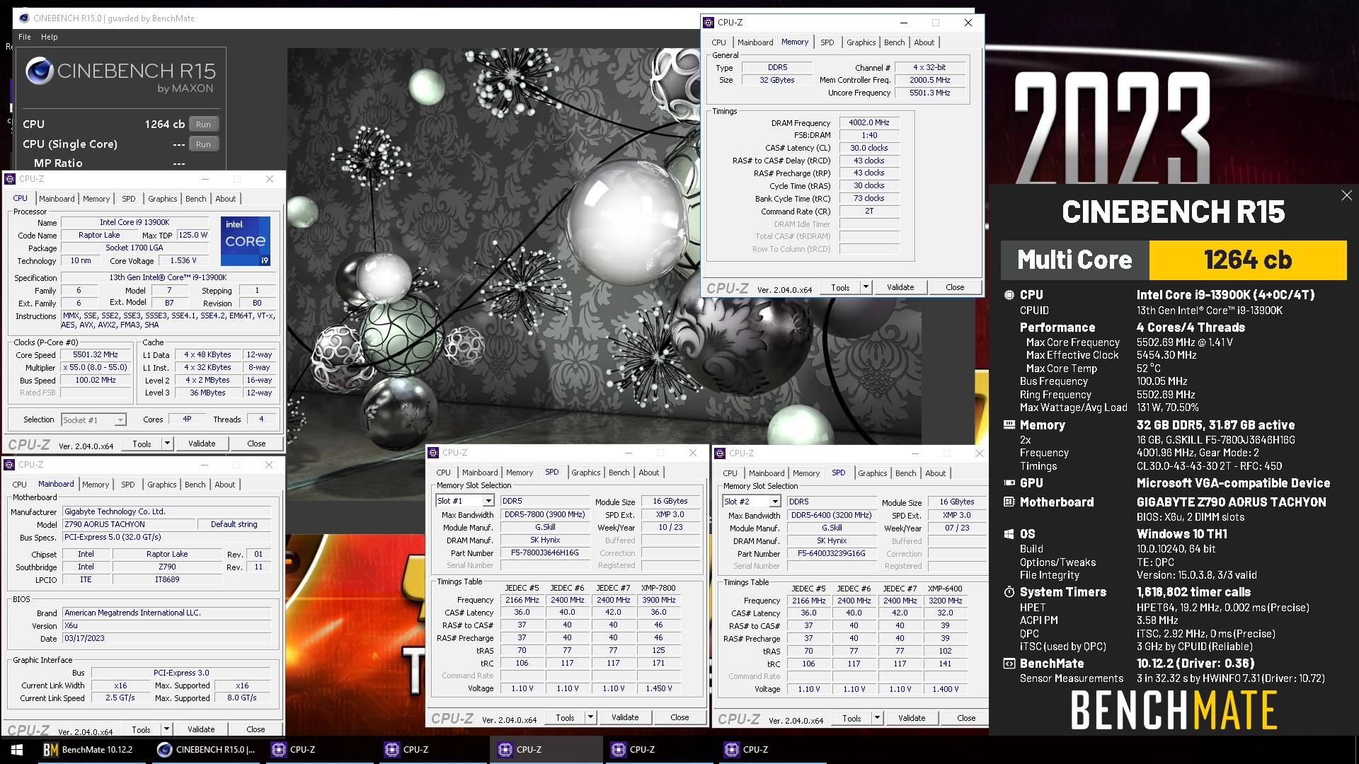Expand the Slot #1 memory slot selector
The image size is (1359, 764).
488,501
